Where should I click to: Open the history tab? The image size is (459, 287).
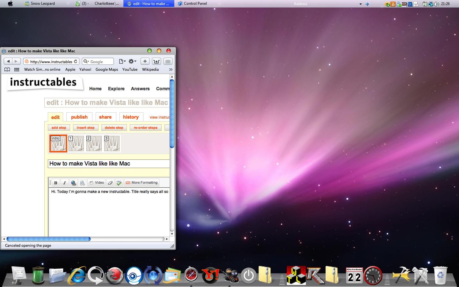[x=131, y=117]
